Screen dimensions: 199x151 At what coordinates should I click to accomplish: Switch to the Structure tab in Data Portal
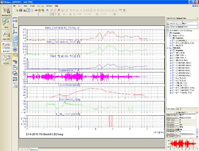tap(171, 109)
